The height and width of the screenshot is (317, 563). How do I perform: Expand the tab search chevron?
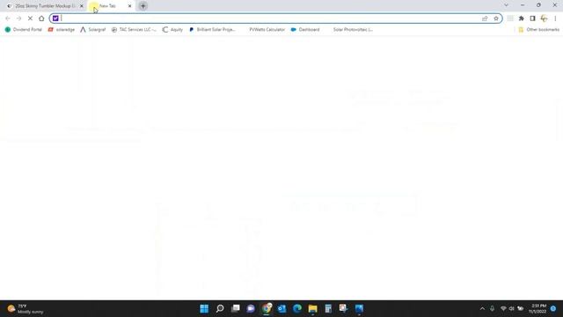pyautogui.click(x=507, y=5)
